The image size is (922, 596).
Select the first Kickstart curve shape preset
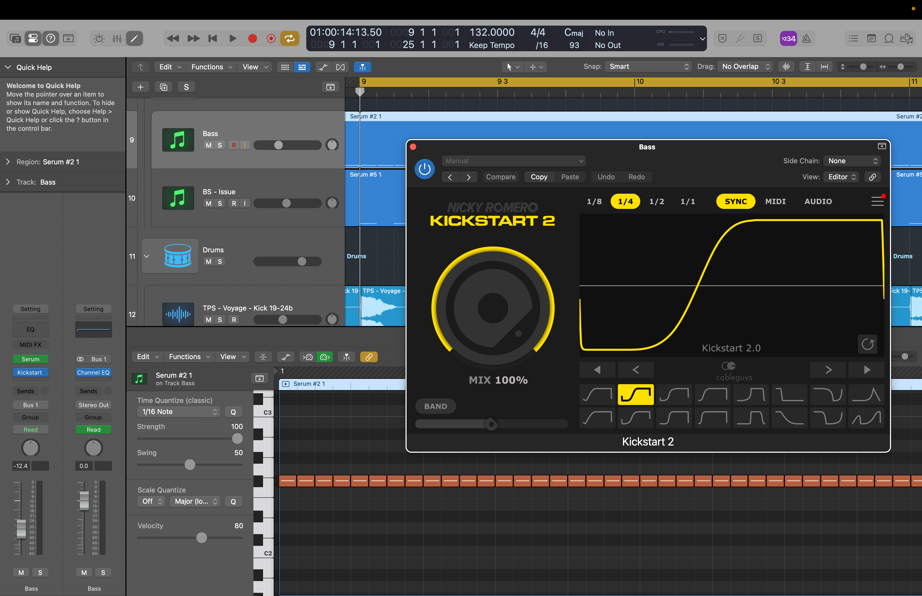597,395
